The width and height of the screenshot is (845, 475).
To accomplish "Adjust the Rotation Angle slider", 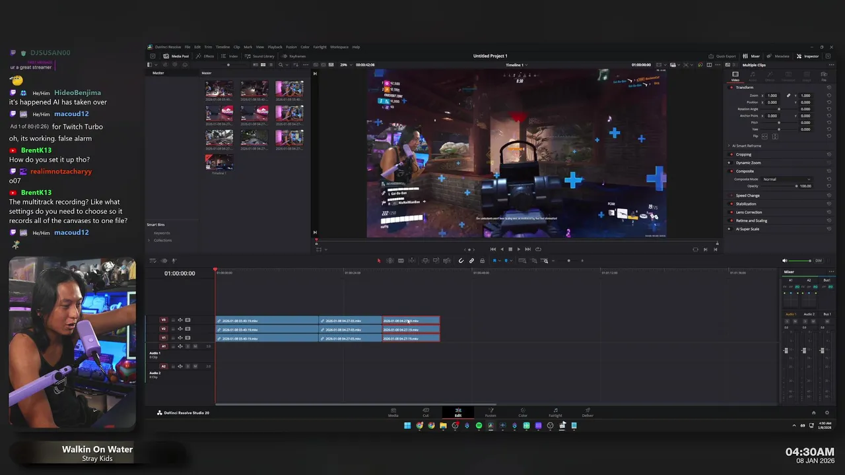I will [779, 109].
